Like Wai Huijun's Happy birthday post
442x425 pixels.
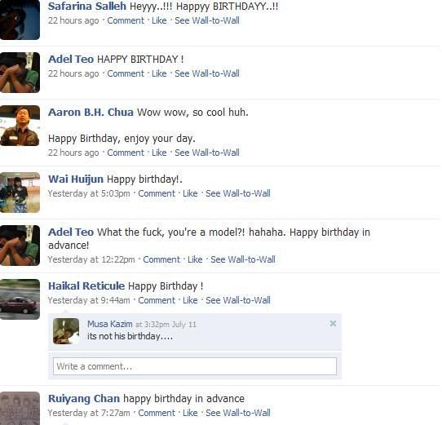point(190,193)
